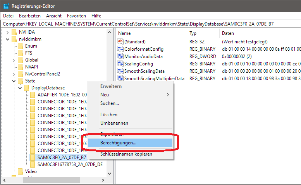Image resolution: width=301 pixels, height=185 pixels.
Task: Click the SAM0C3F16778753_2A_07DE_DE folder icon
Action: (33, 164)
